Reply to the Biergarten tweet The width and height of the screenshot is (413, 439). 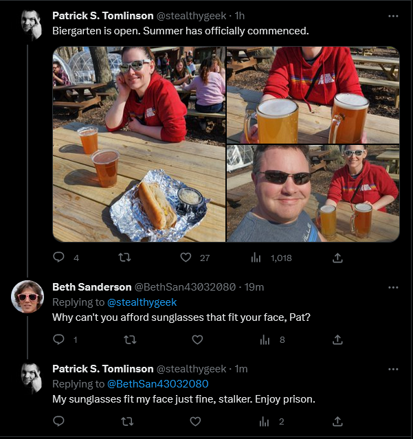(x=58, y=258)
